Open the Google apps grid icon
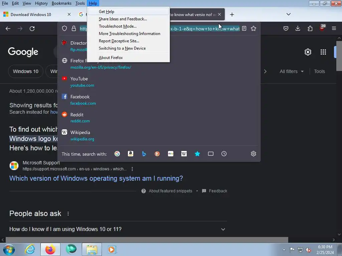Viewport: 342px width, 256px height. (323, 52)
